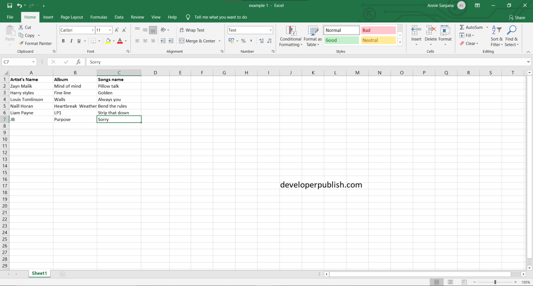The height and width of the screenshot is (286, 533).
Task: Open Conditional Formatting options
Action: pos(290,36)
